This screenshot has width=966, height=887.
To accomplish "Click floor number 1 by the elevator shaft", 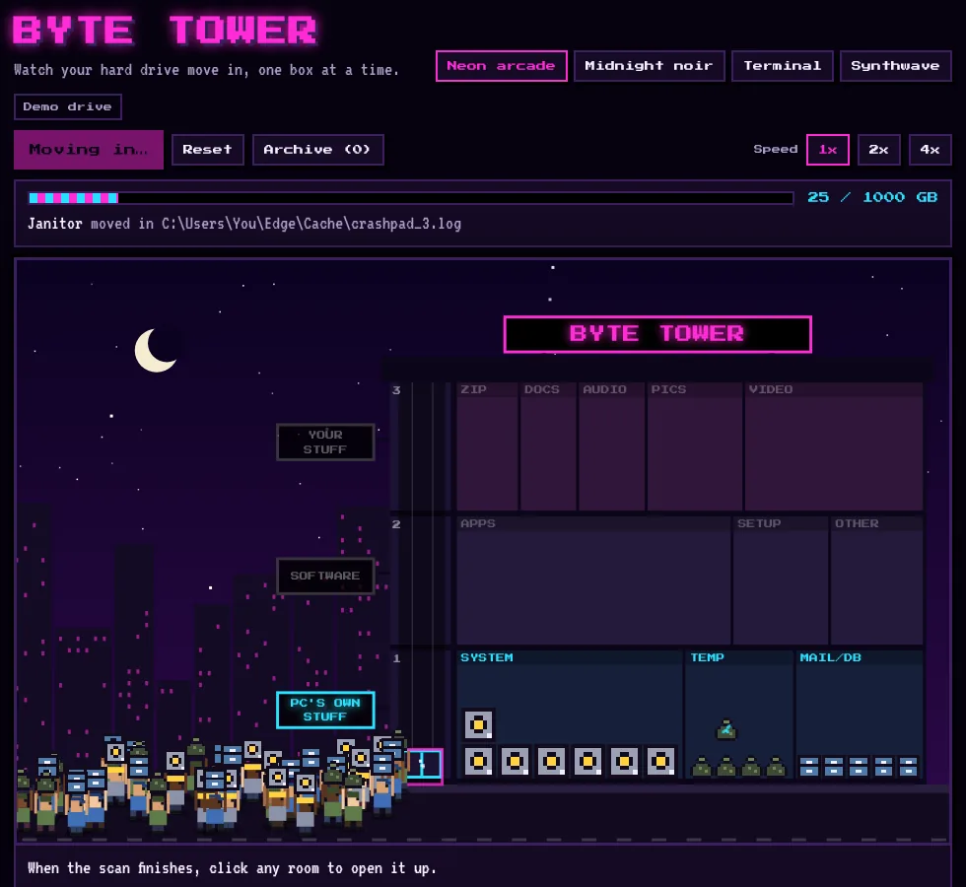I will point(396,658).
